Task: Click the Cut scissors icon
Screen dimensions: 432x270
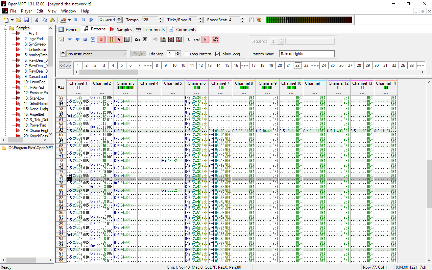Action: (x=37, y=20)
